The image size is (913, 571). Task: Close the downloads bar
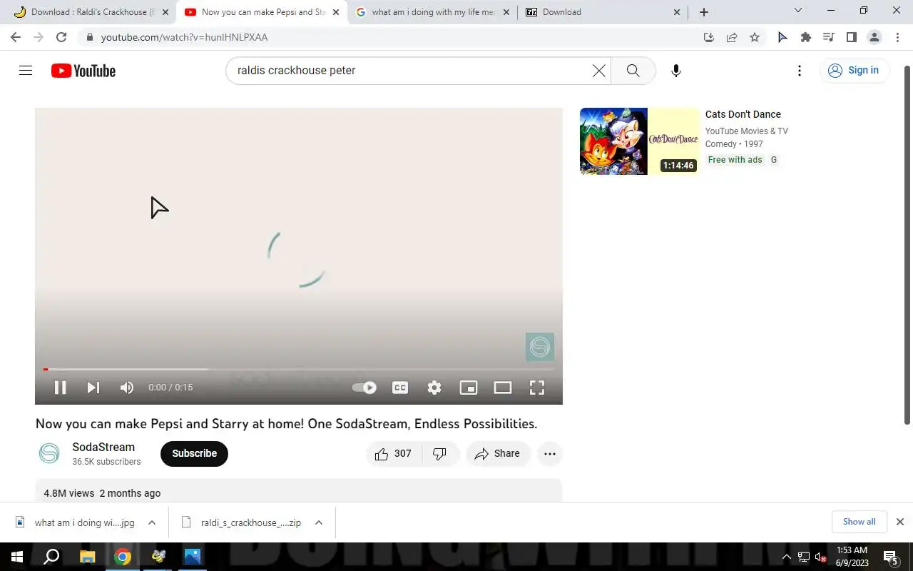[x=900, y=522]
